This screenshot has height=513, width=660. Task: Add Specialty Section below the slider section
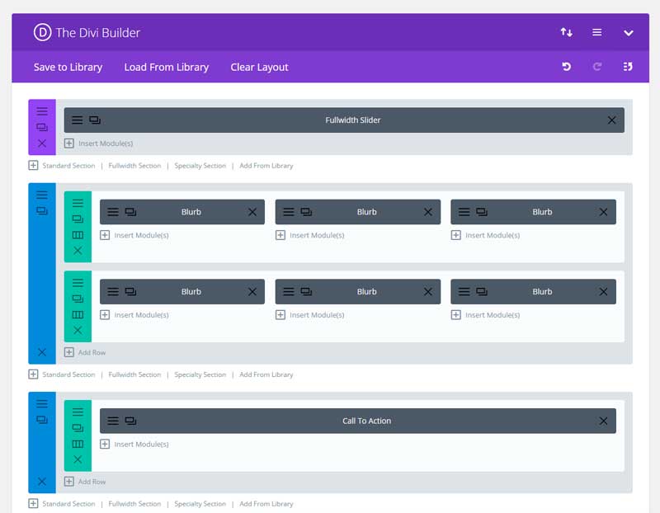tap(200, 166)
